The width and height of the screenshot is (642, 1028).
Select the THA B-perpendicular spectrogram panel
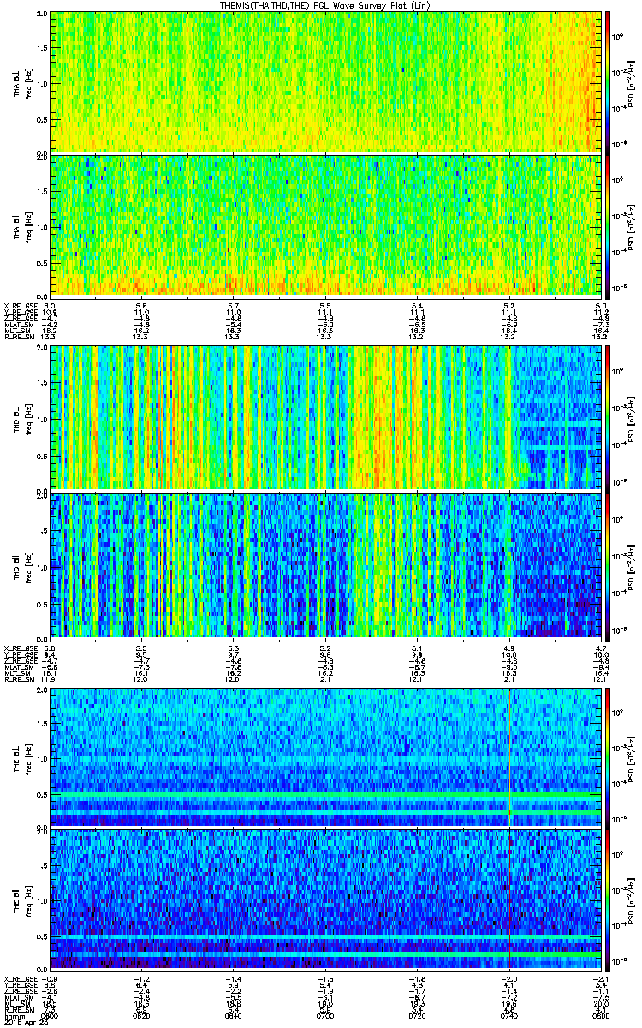pos(325,81)
